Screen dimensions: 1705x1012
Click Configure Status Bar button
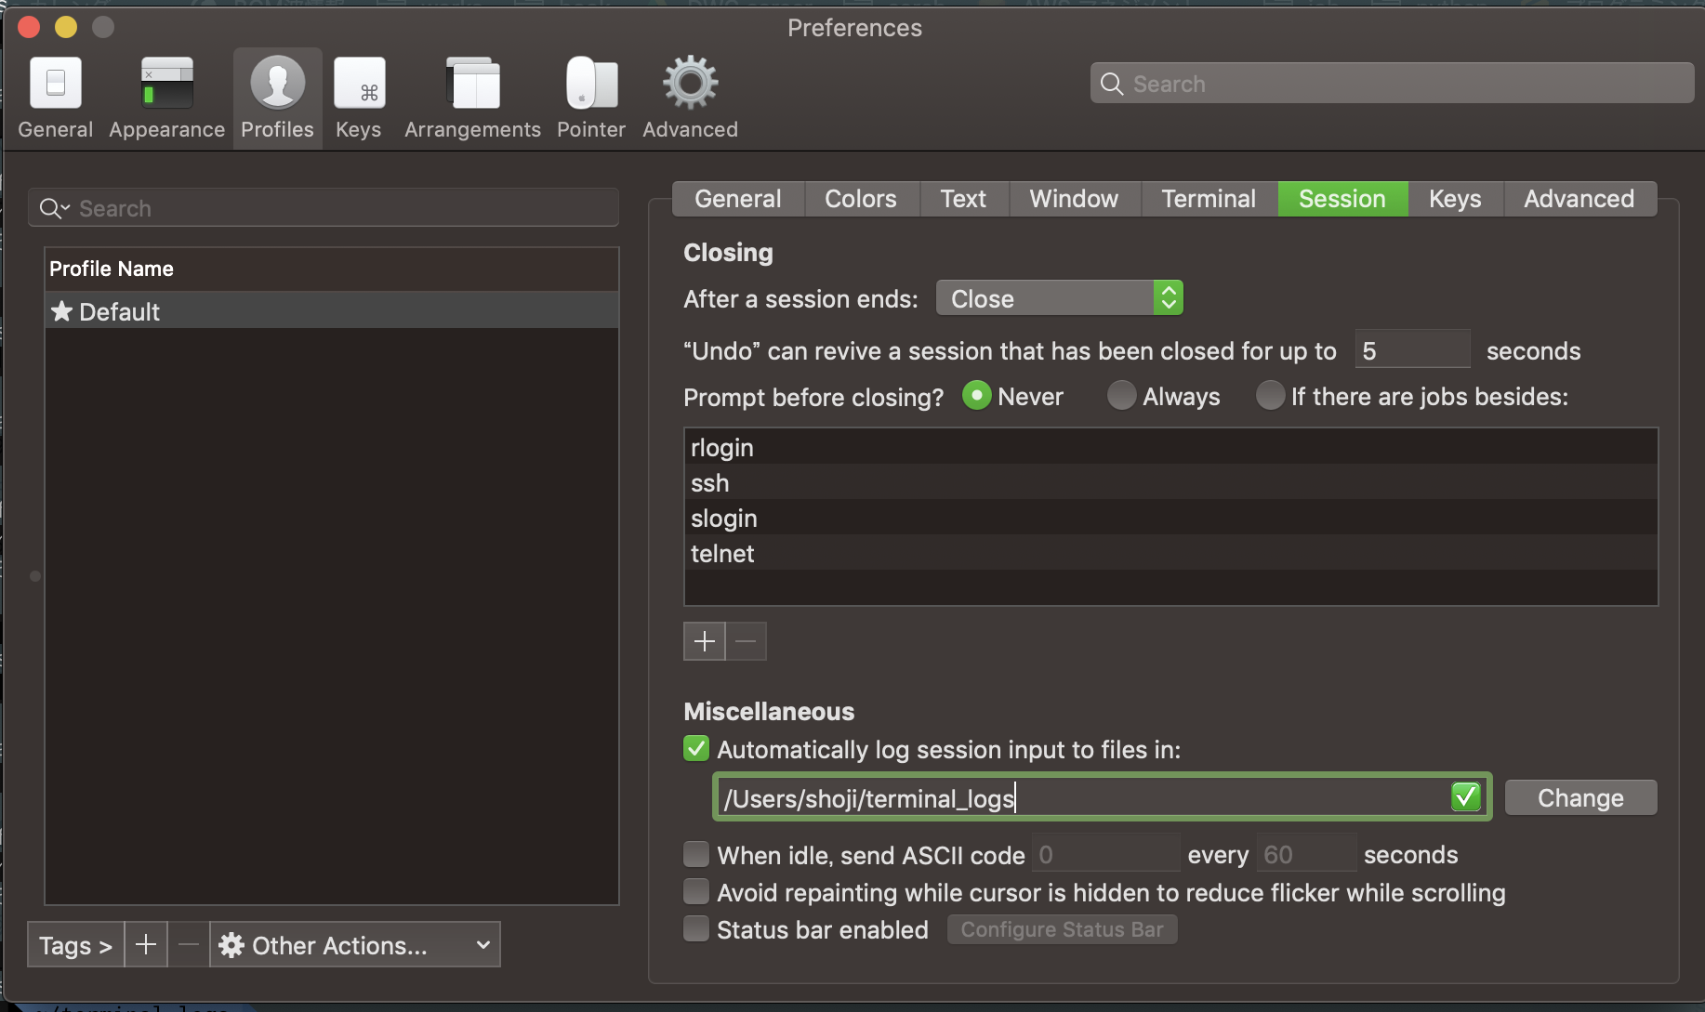pos(1062,929)
